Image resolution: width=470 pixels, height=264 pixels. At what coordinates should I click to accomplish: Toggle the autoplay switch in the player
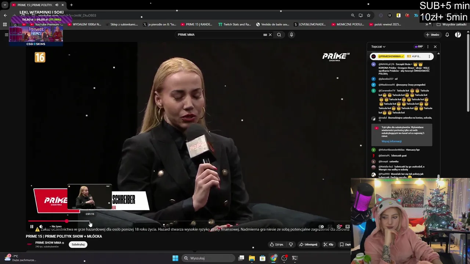pyautogui.click(x=322, y=227)
